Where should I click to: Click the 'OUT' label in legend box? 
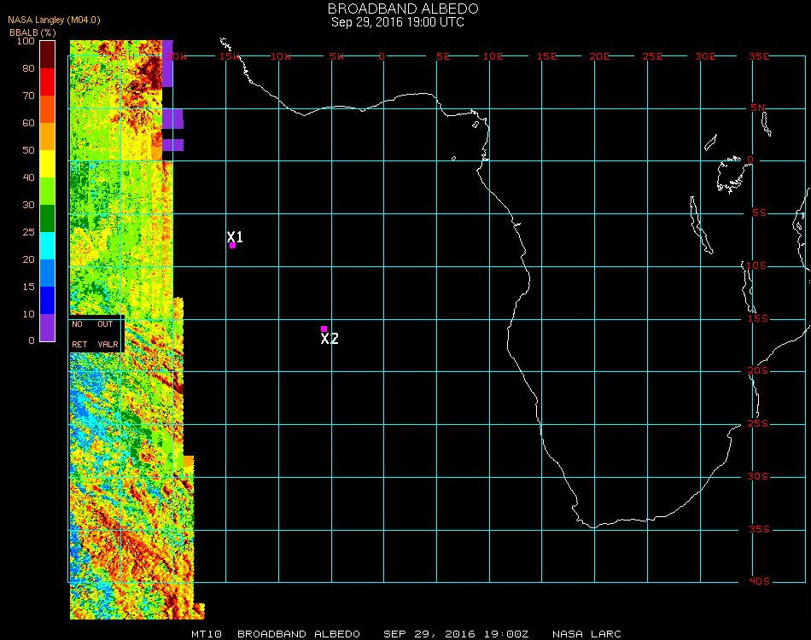click(x=105, y=324)
